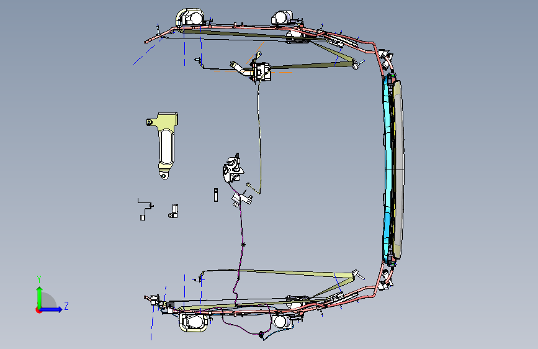
Task: Select the latch mechanism in the model center
Action: click(233, 169)
